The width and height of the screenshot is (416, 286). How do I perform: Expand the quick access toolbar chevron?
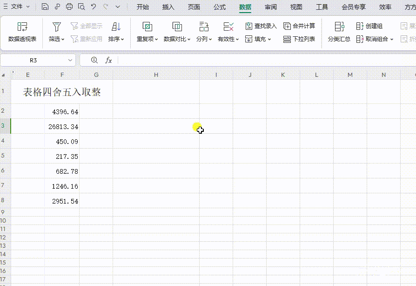[x=118, y=7]
